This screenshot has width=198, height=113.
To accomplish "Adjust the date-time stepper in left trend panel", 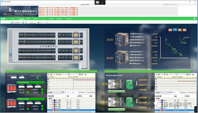I will [94, 92].
